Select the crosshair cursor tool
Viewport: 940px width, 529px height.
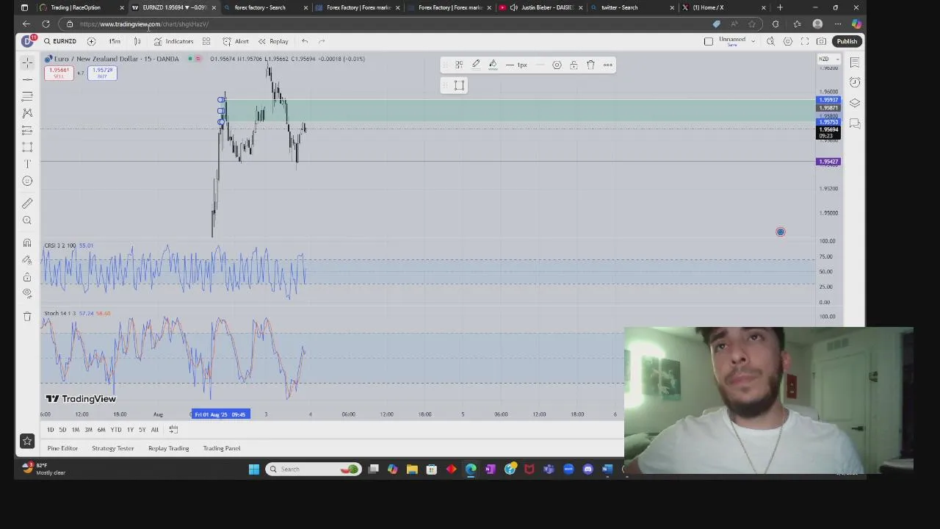pyautogui.click(x=27, y=62)
